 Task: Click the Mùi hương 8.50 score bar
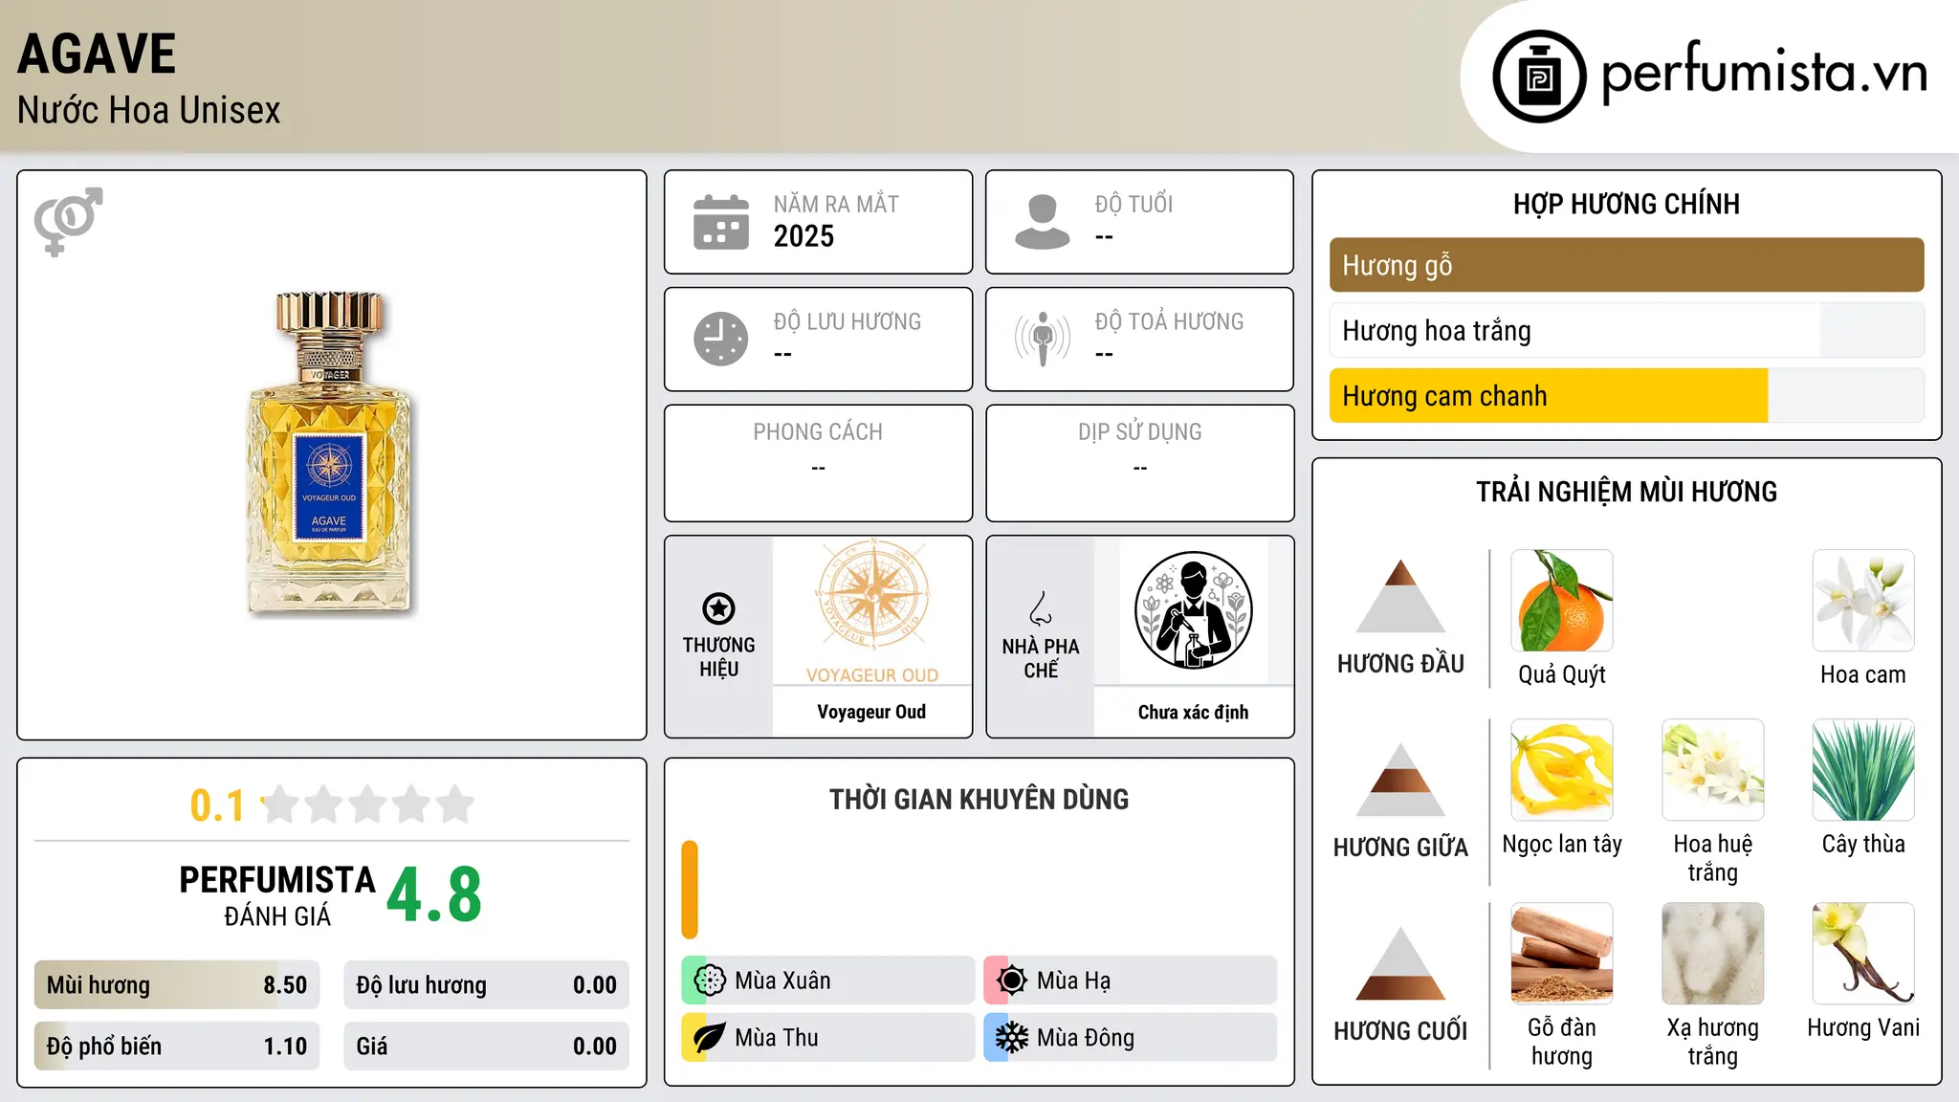coord(177,985)
